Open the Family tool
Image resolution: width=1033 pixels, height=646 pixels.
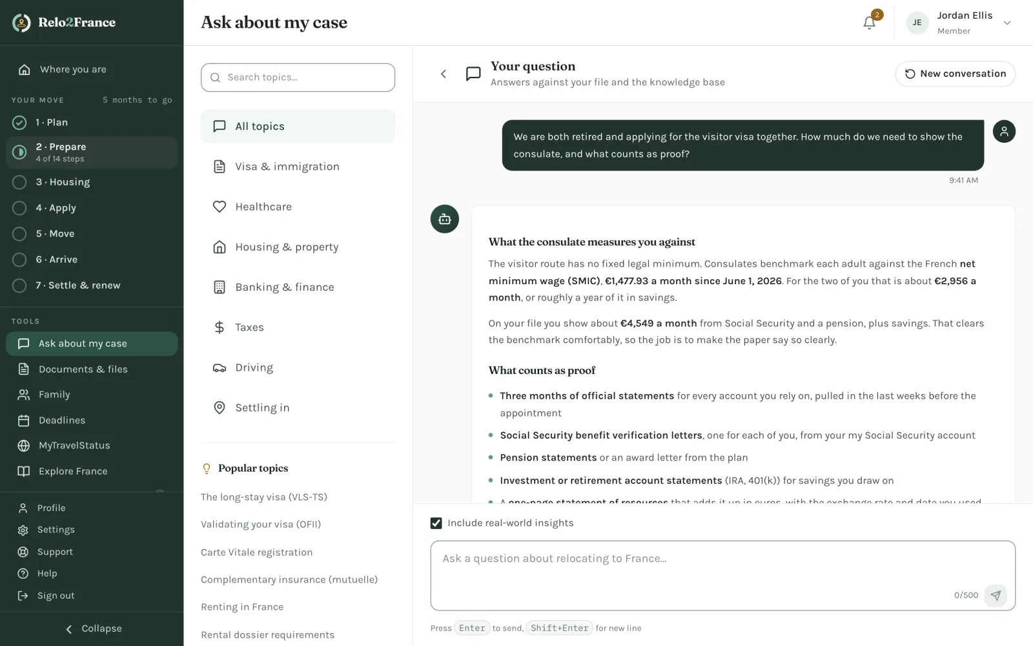coord(92,394)
